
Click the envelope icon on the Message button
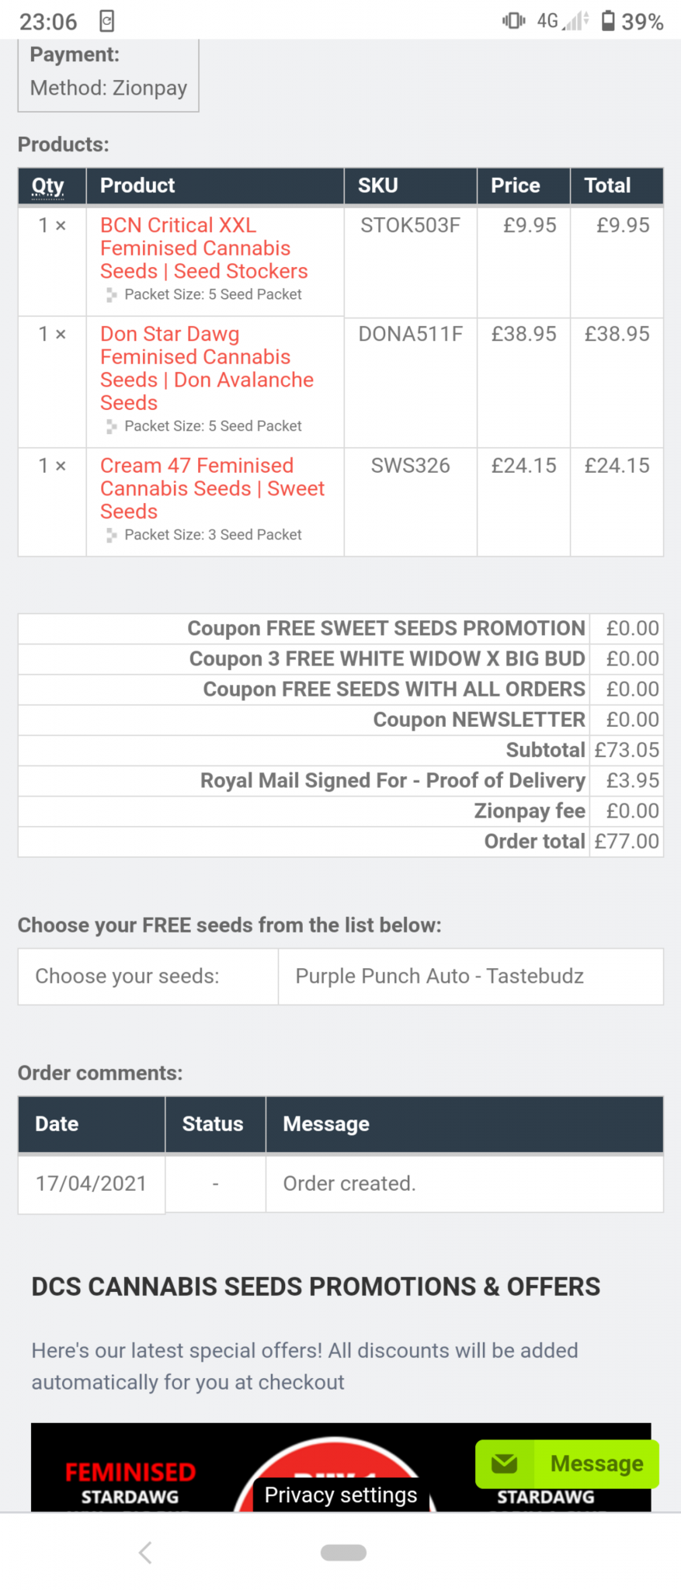click(505, 1463)
